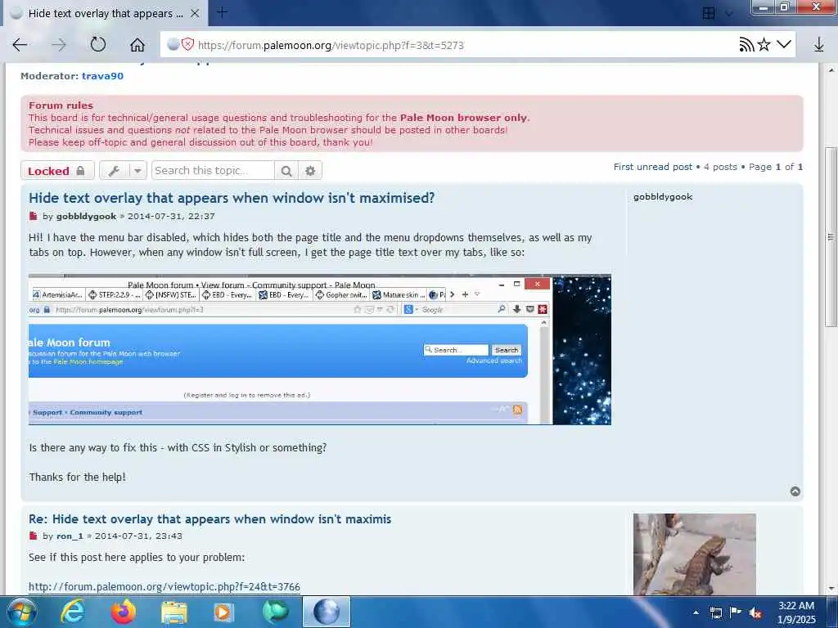Open the topic tools wrench icon
Viewport: 838px width, 628px height.
tap(114, 171)
